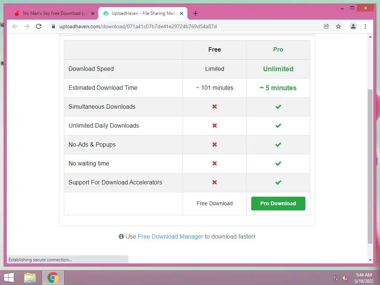The width and height of the screenshot is (380, 285).
Task: Open the Chrome profile avatar menu
Action: click(x=353, y=26)
